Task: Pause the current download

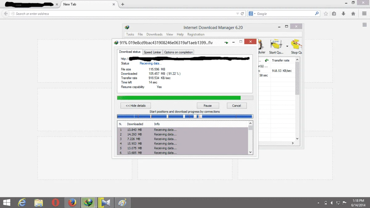Action: tap(208, 106)
